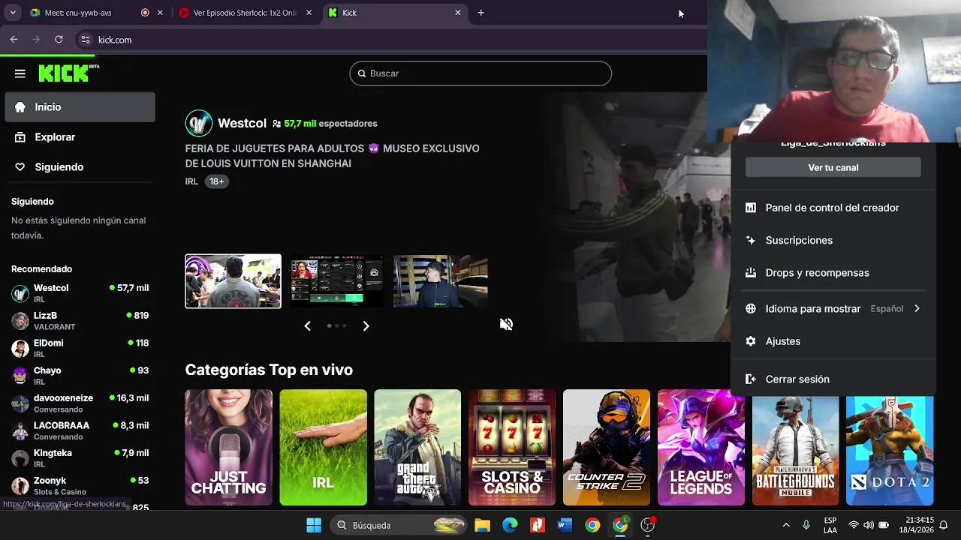The image size is (961, 540).
Task: Select first featured stream thumbnail
Action: point(233,281)
